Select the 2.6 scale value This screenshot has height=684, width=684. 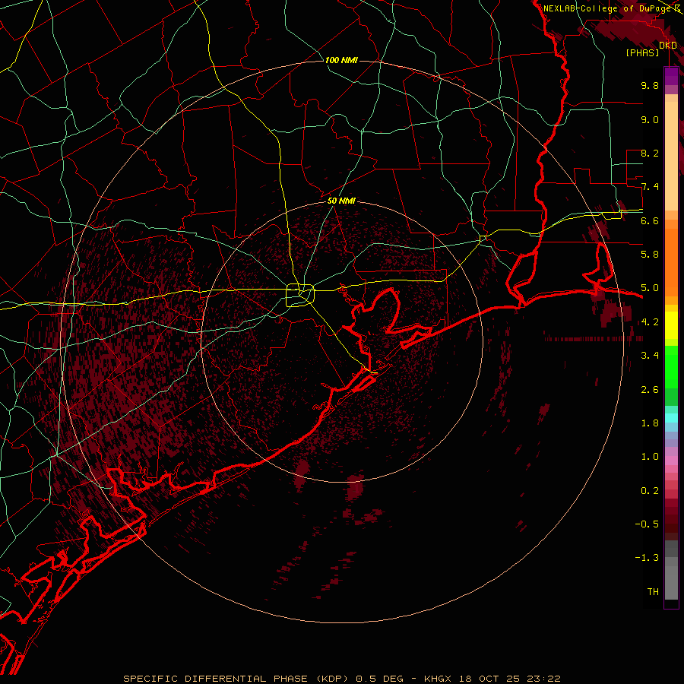pyautogui.click(x=650, y=390)
